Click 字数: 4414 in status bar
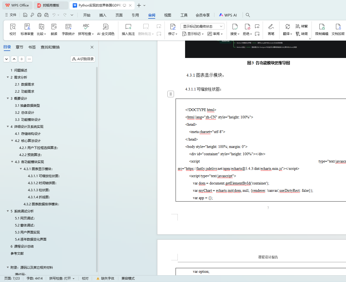 34,278
